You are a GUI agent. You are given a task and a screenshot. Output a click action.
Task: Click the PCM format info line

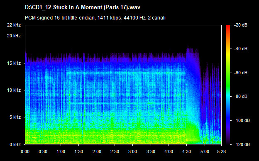point(95,18)
